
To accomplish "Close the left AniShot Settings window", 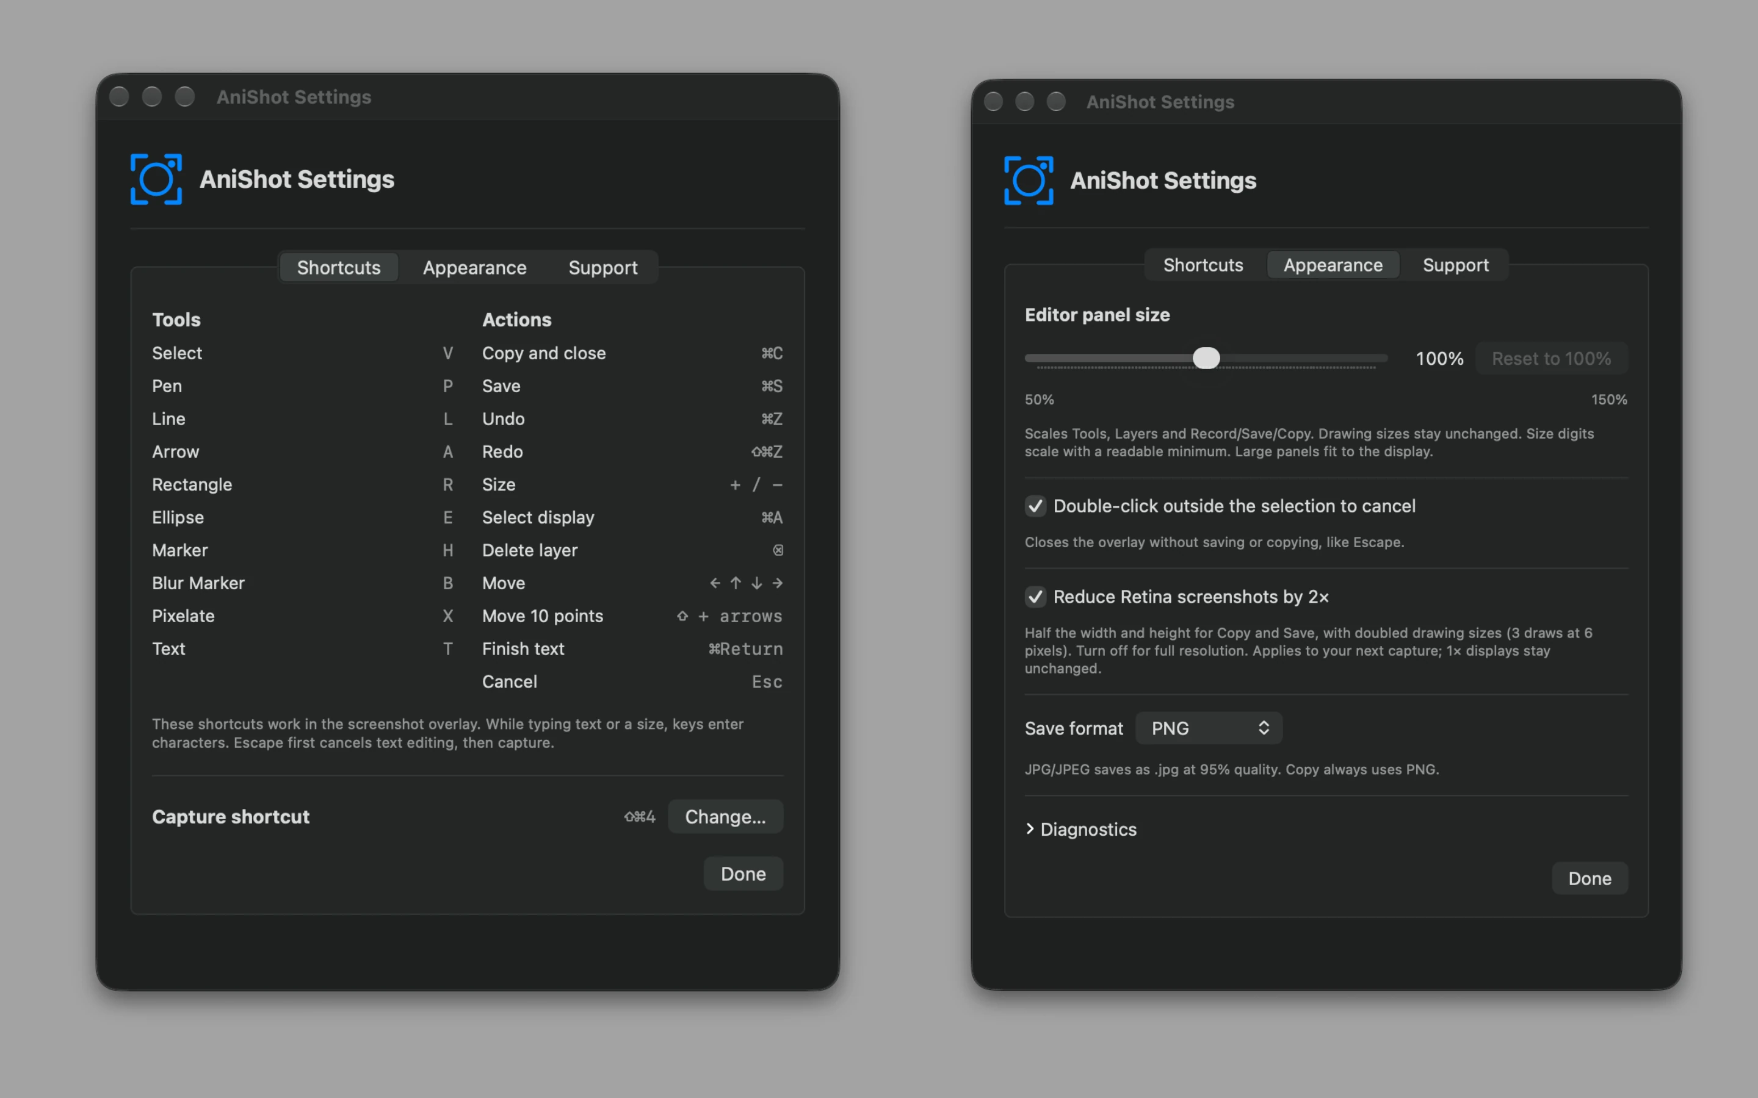I will pos(119,96).
